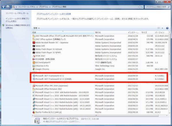The image size is (172, 126).
Task: Click Microsoft Office Personal 2007 icon
Action: 34,89
